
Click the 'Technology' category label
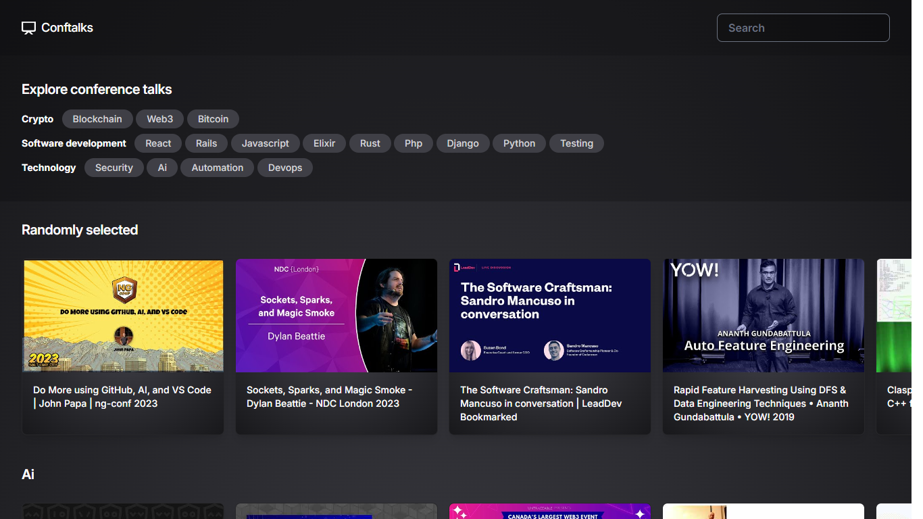pos(49,168)
